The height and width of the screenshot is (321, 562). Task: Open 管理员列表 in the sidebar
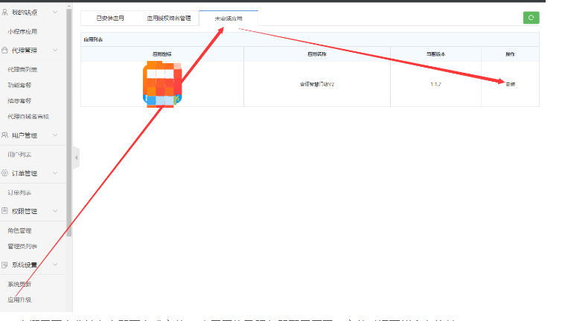pyautogui.click(x=22, y=246)
